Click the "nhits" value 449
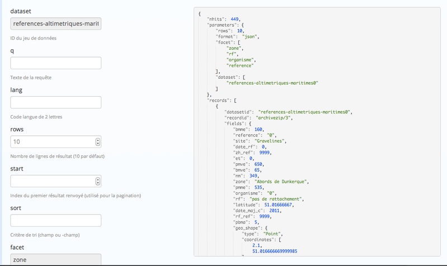The width and height of the screenshot is (447, 266). [234, 19]
